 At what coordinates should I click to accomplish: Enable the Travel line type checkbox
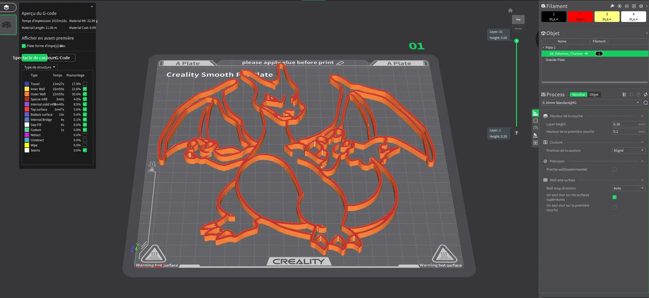click(x=85, y=84)
